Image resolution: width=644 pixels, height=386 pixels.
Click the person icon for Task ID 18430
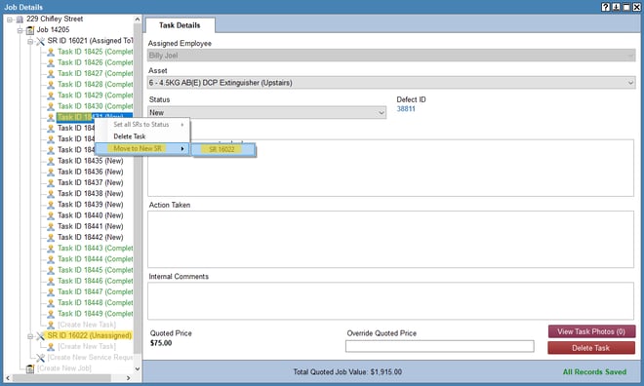click(x=51, y=106)
